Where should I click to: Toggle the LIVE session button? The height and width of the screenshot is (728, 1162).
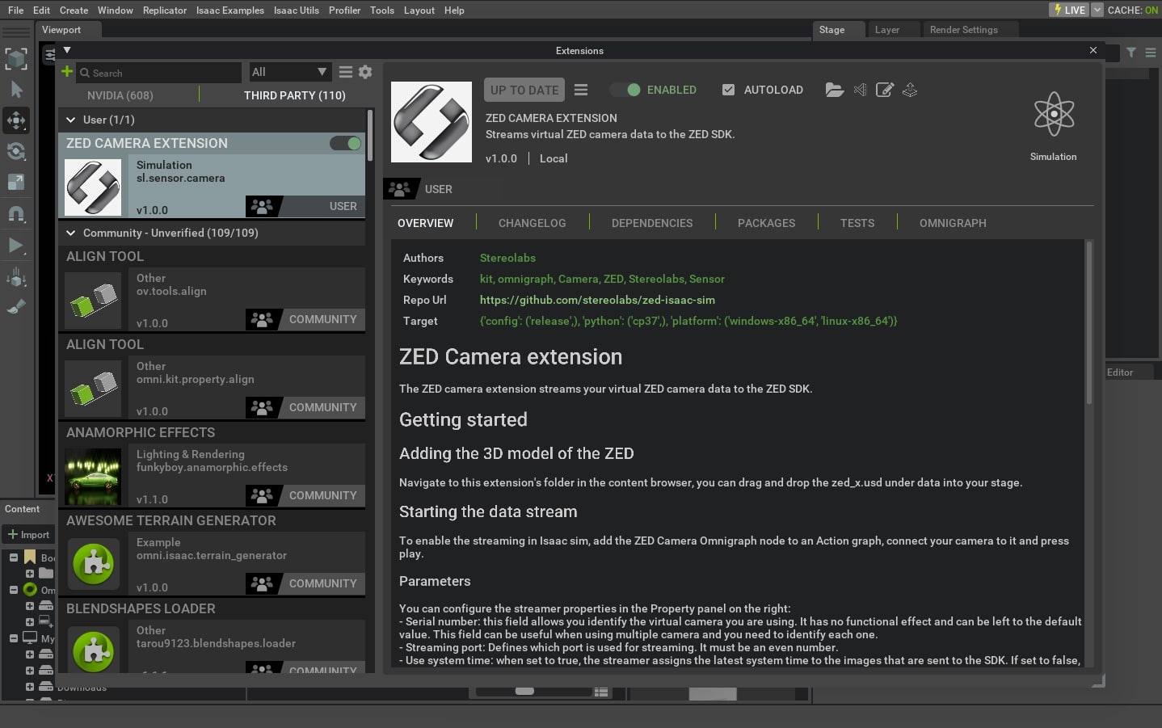click(x=1069, y=10)
